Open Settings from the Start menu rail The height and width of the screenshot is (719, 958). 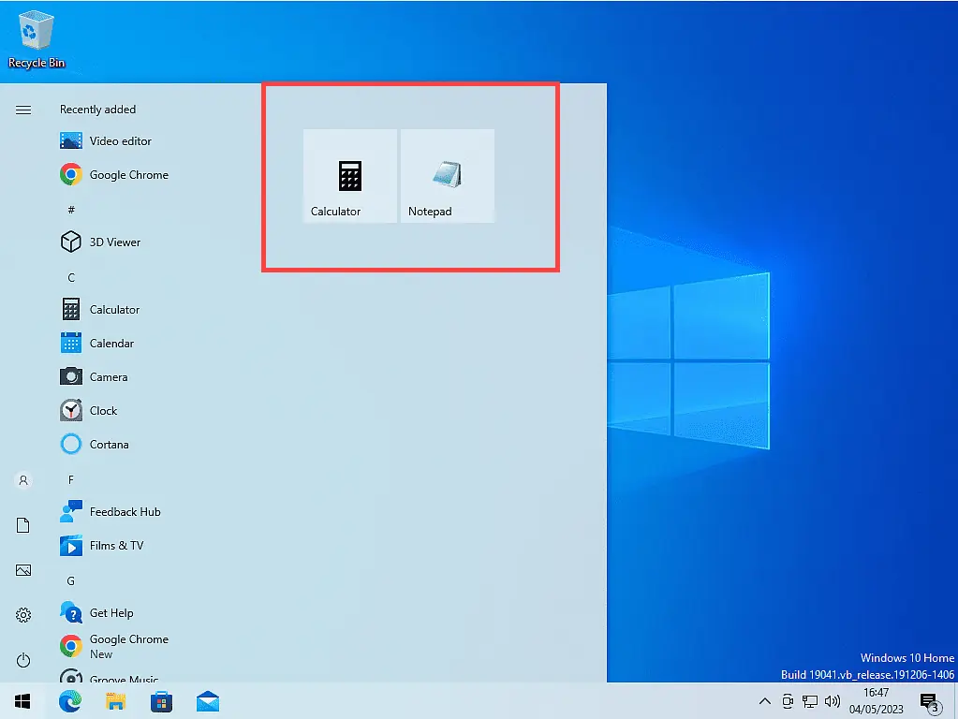pos(22,615)
